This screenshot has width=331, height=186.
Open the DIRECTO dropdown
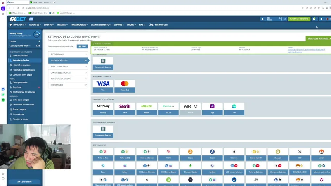click(49, 25)
